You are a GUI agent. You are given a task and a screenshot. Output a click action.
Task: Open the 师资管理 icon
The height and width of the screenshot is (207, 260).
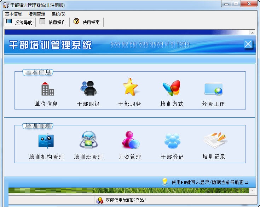pos(131,140)
